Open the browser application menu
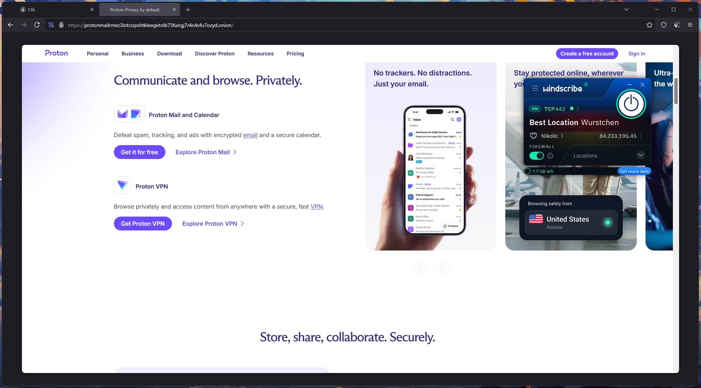The height and width of the screenshot is (388, 701). click(690, 25)
